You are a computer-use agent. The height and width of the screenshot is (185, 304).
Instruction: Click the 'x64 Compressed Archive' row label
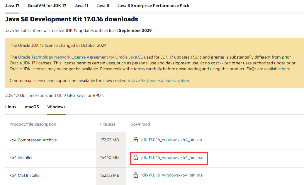pos(33,140)
